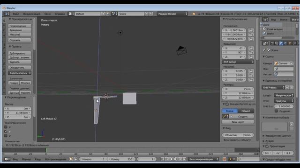Open the Window menu
Viewport: 300px width, 168px height.
[47, 14]
